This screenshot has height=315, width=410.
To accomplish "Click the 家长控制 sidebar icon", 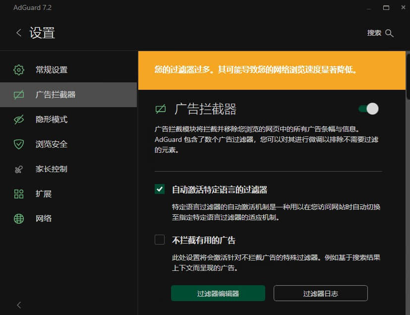I will (18, 169).
